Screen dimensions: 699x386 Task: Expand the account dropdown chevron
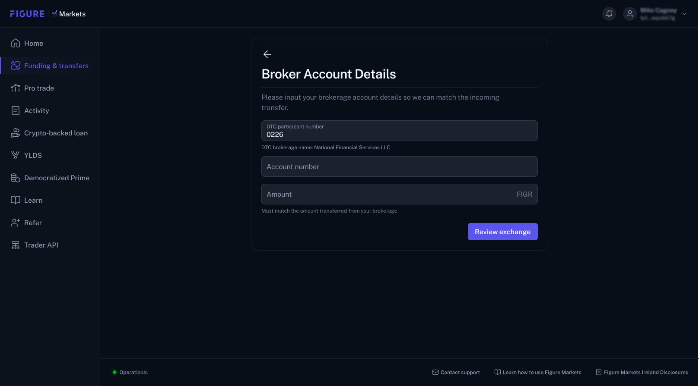point(684,14)
